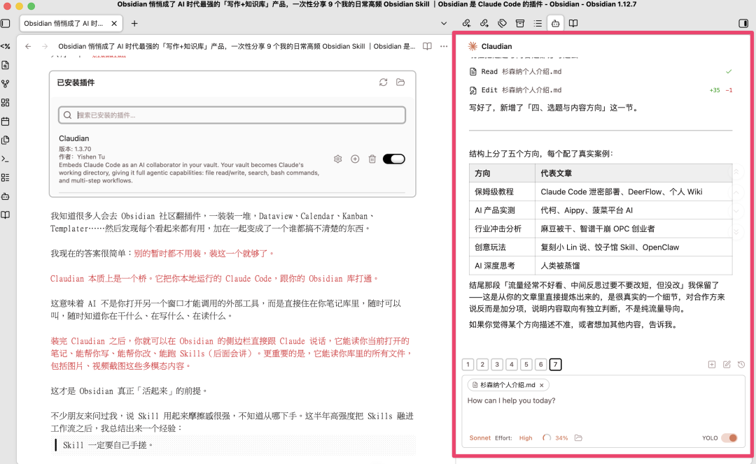Open file search ribbon icon
The image size is (756, 464).
[6, 65]
